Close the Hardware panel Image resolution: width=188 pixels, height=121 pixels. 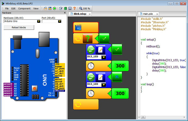pyautogui.click(x=65, y=13)
